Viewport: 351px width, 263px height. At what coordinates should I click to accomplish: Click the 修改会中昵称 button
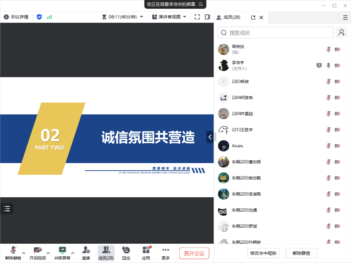263,253
